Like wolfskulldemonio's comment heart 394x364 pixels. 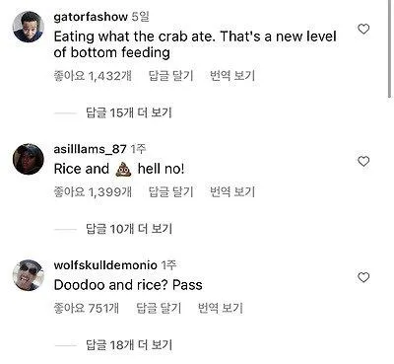363,277
